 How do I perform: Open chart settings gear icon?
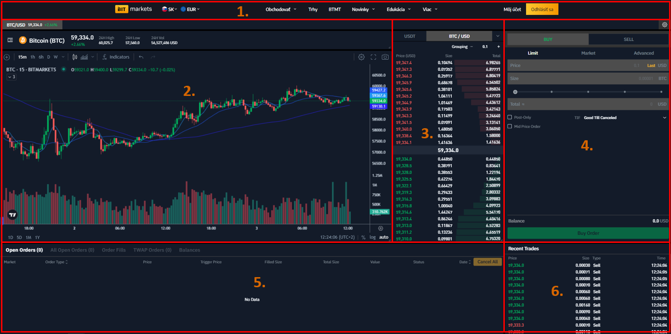coord(361,57)
